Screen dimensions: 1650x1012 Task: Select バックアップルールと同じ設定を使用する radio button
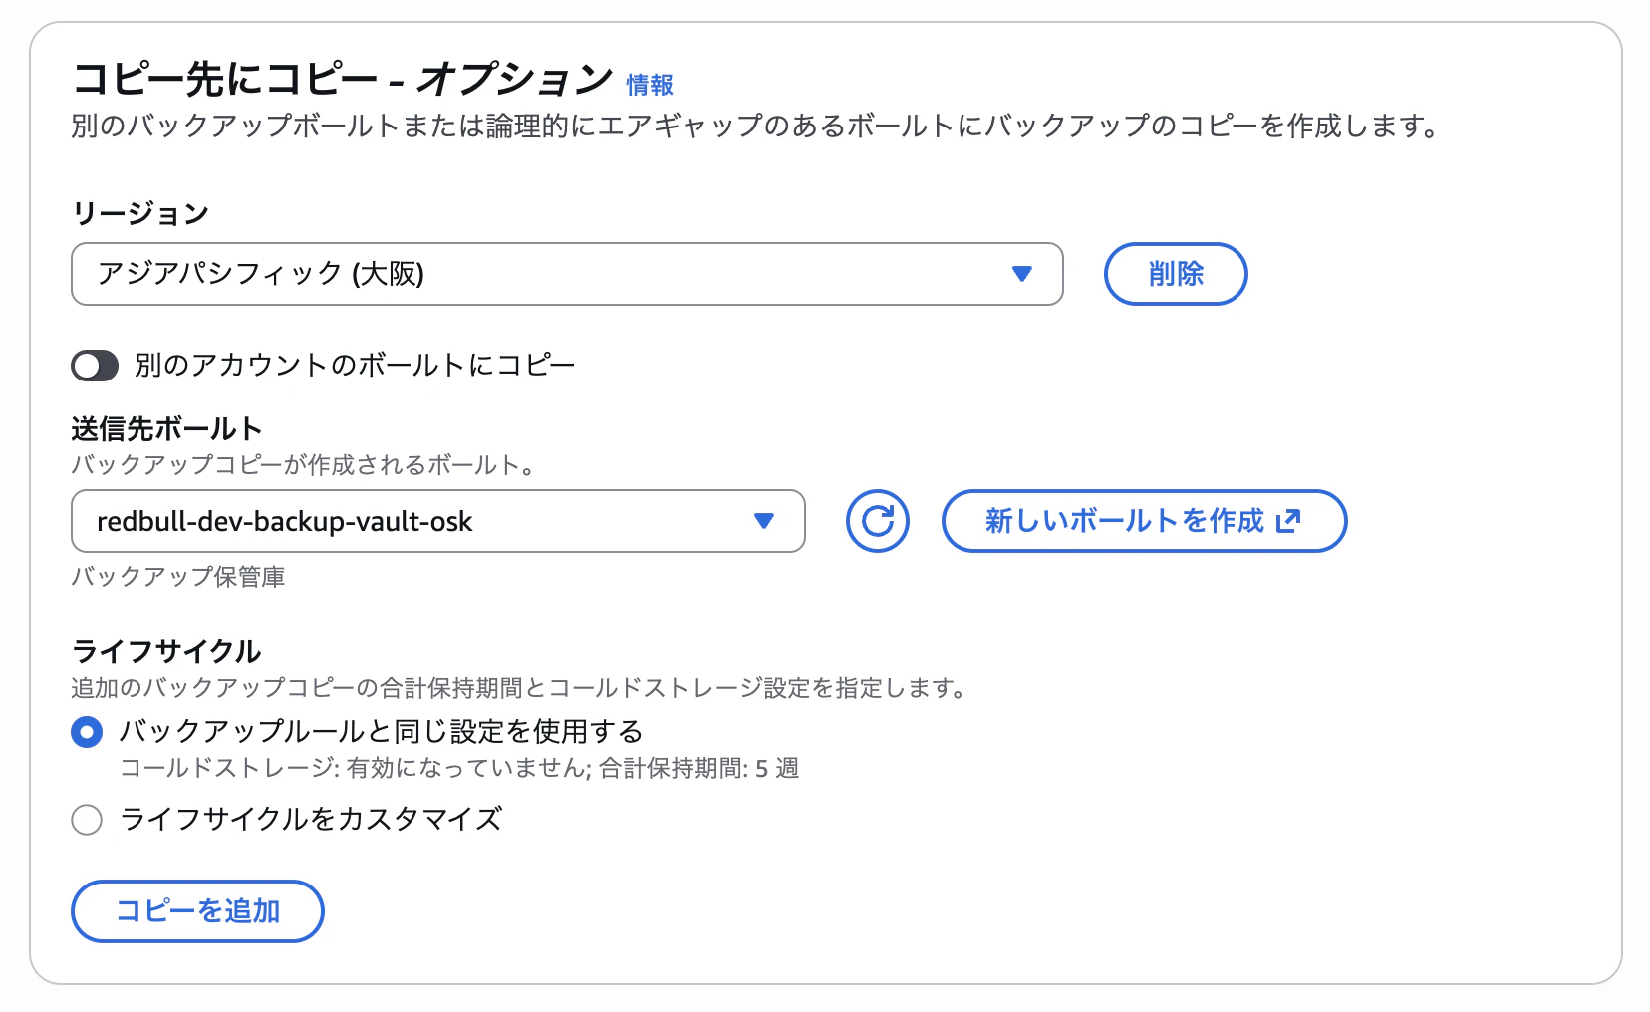[87, 733]
